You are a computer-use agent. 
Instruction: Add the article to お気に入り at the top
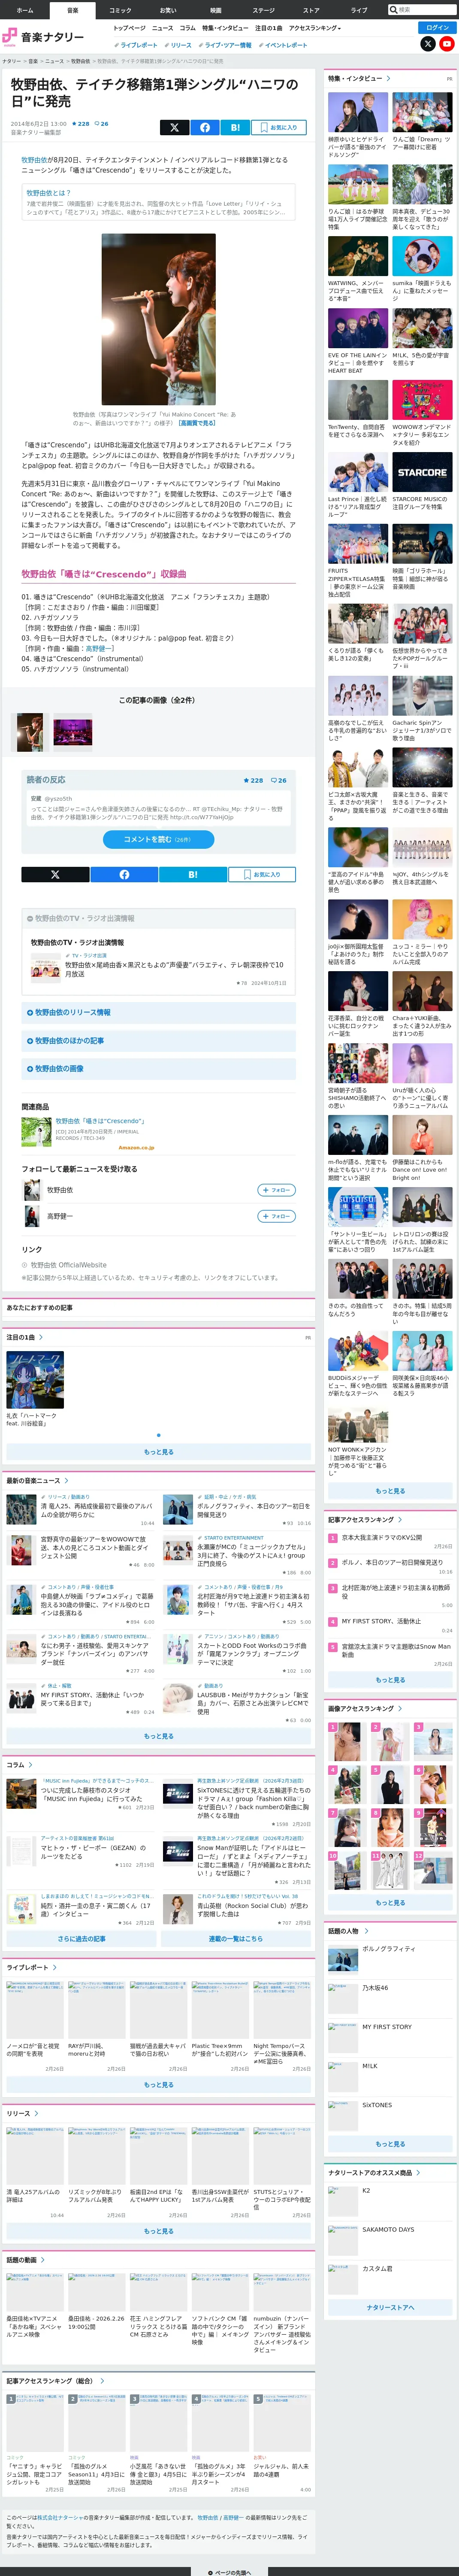pos(278,127)
